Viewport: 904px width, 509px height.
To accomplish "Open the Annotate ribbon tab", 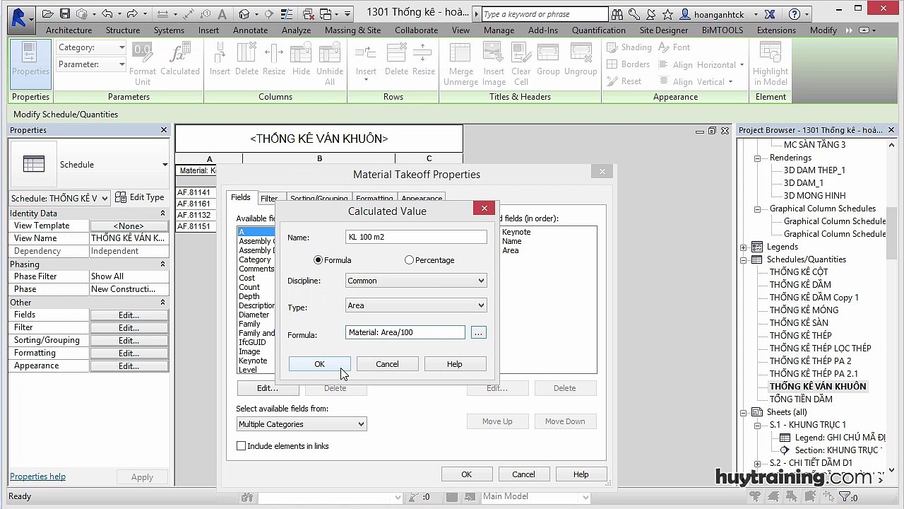I will coord(250,30).
